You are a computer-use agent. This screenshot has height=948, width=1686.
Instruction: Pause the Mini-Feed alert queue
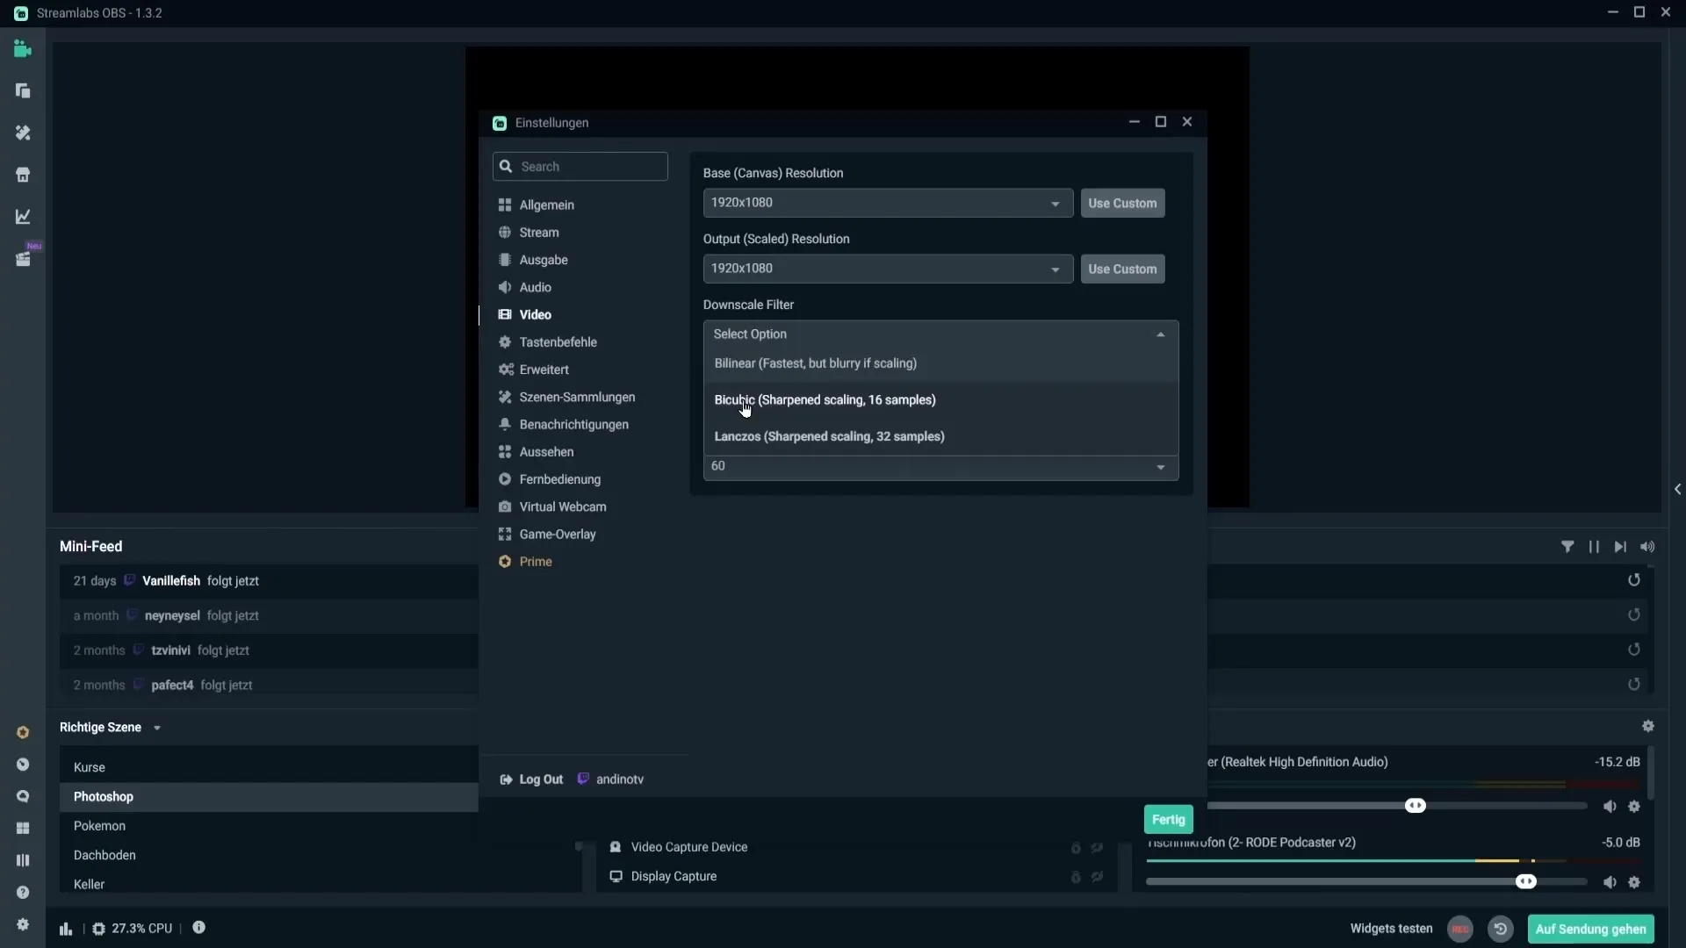[x=1594, y=547]
